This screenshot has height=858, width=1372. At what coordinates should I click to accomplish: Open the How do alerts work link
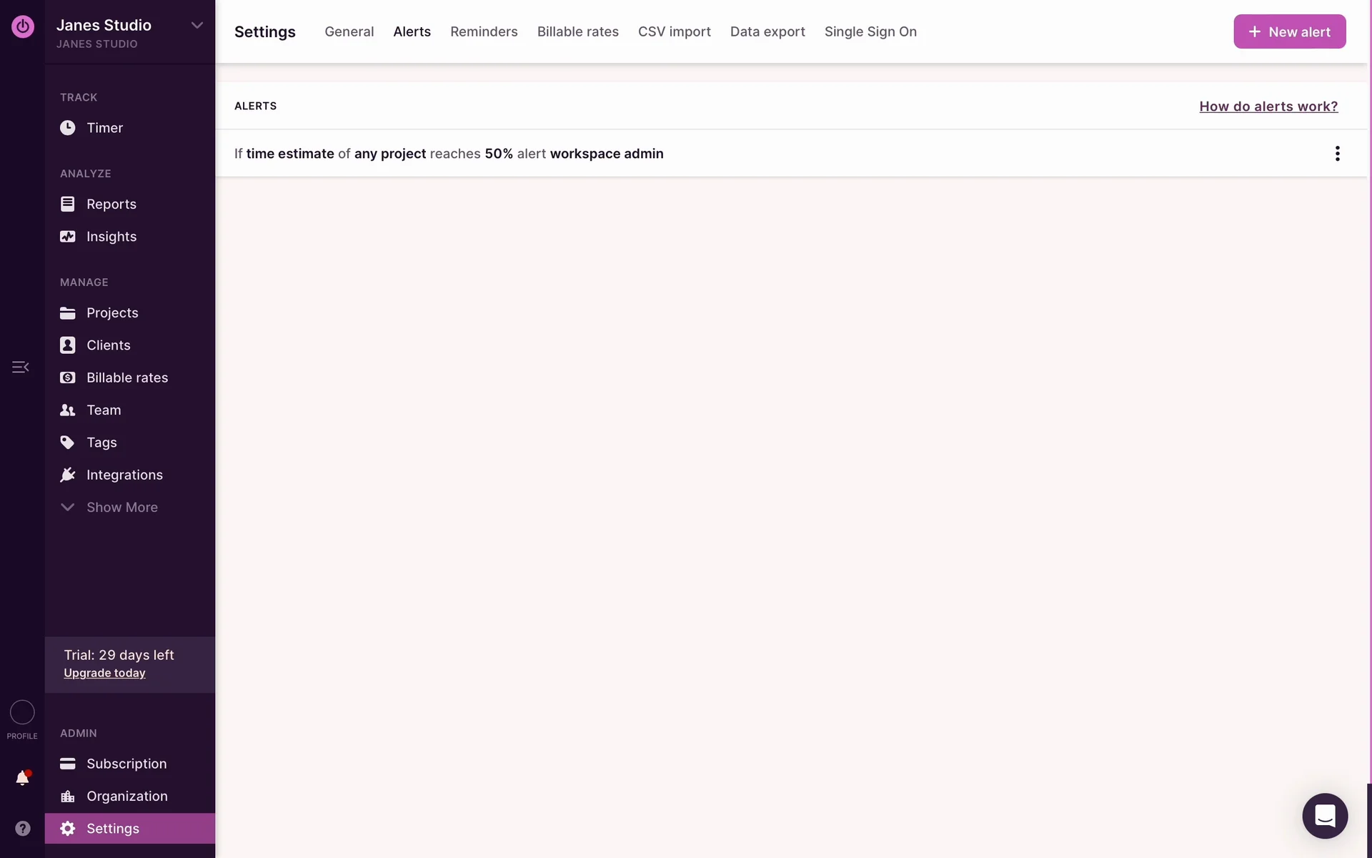pyautogui.click(x=1268, y=107)
